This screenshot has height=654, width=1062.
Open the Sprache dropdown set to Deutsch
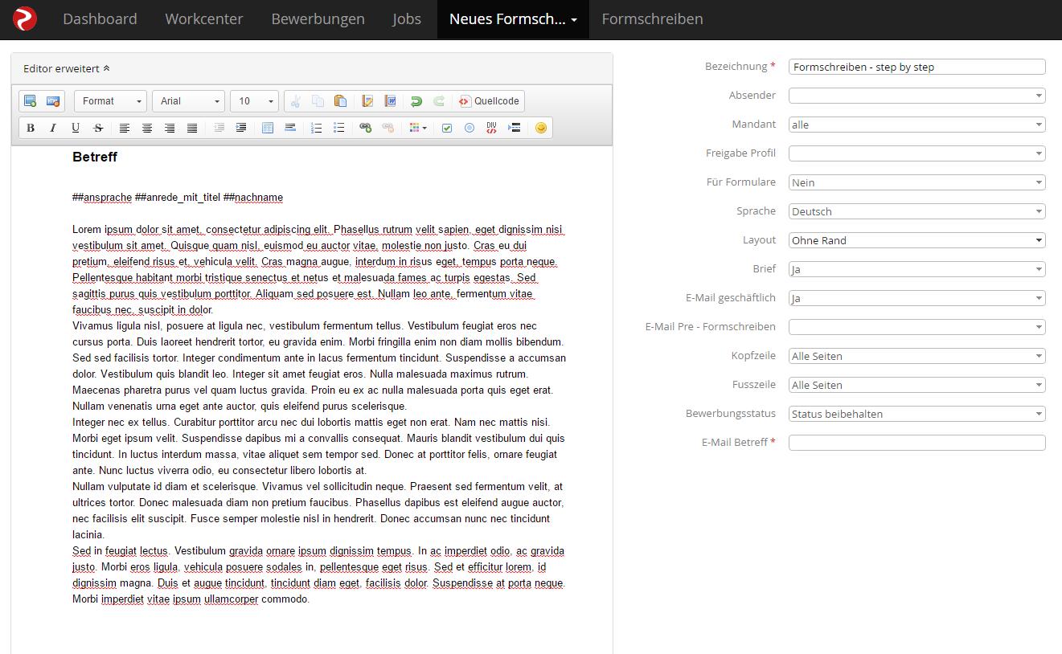coord(917,211)
